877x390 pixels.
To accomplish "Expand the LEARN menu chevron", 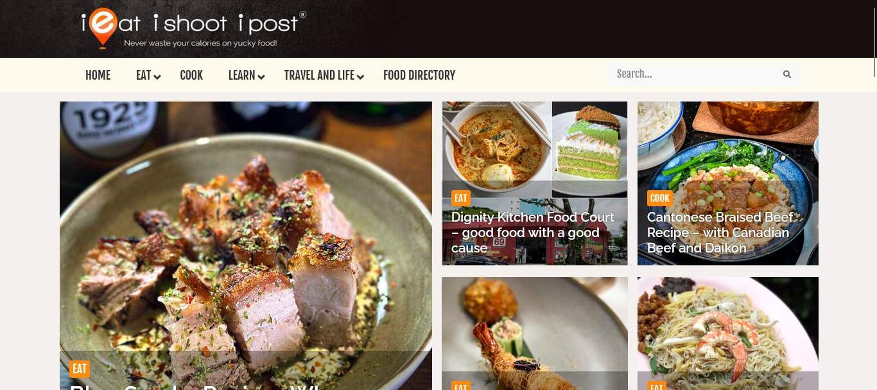I will pyautogui.click(x=261, y=77).
